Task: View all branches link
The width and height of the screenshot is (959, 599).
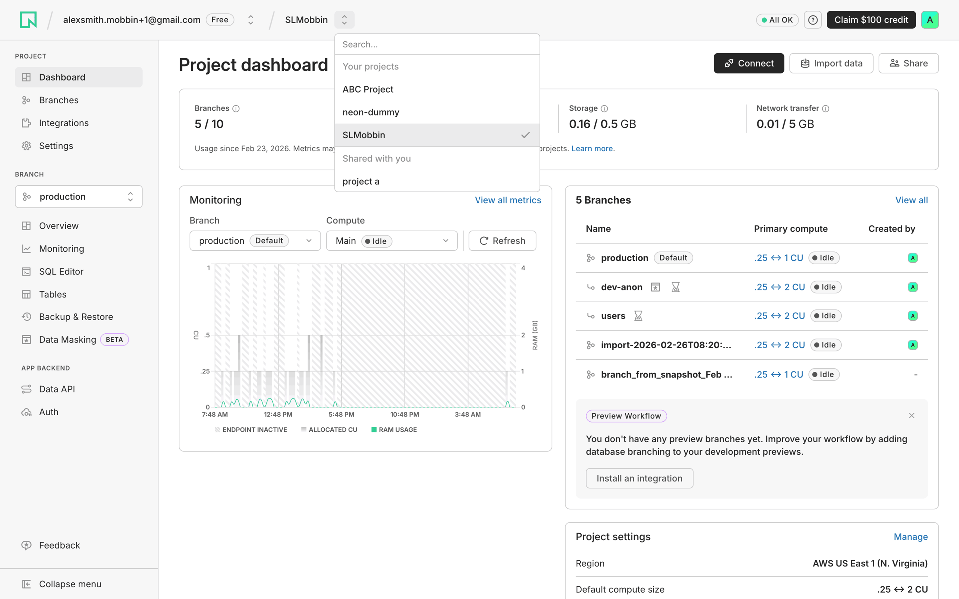Action: click(911, 200)
